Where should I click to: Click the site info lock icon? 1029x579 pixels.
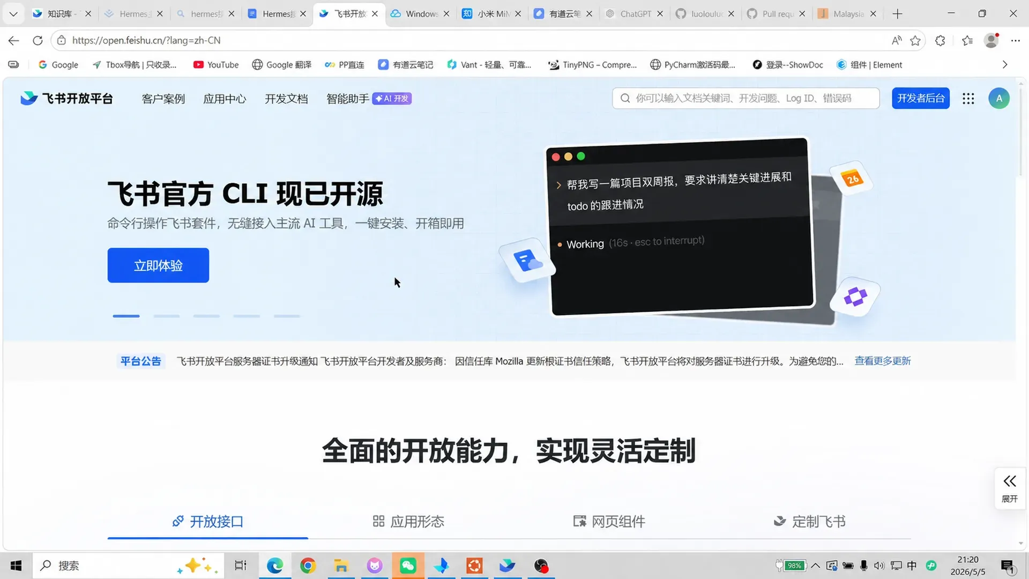(62, 40)
